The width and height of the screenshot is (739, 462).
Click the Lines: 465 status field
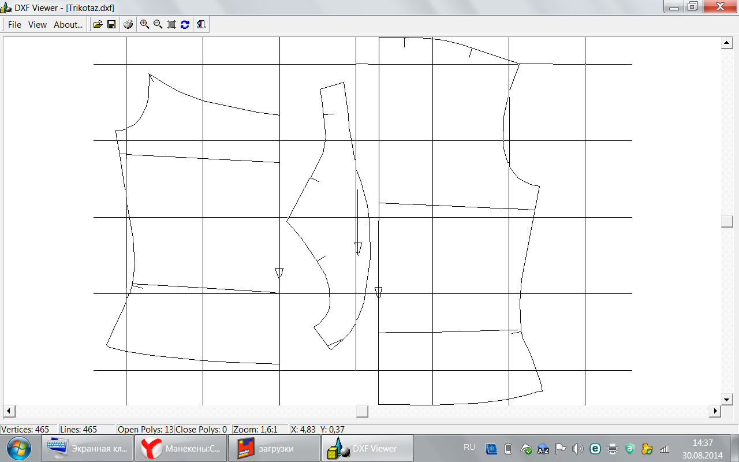pyautogui.click(x=87, y=430)
